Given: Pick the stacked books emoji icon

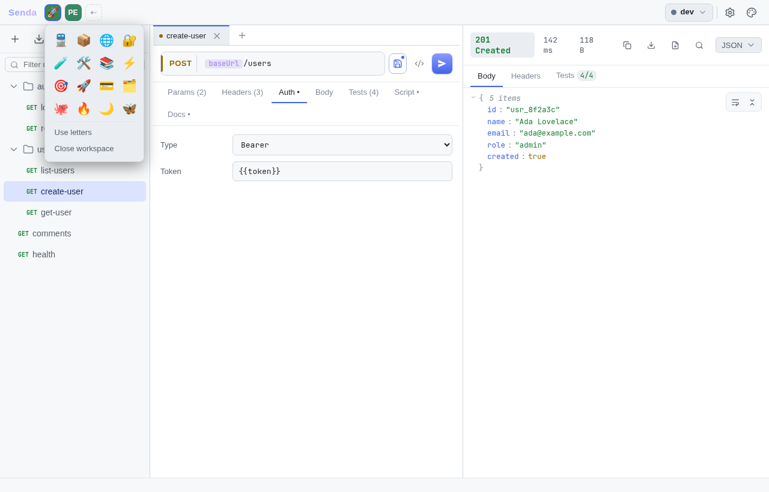Looking at the screenshot, I should pos(106,63).
